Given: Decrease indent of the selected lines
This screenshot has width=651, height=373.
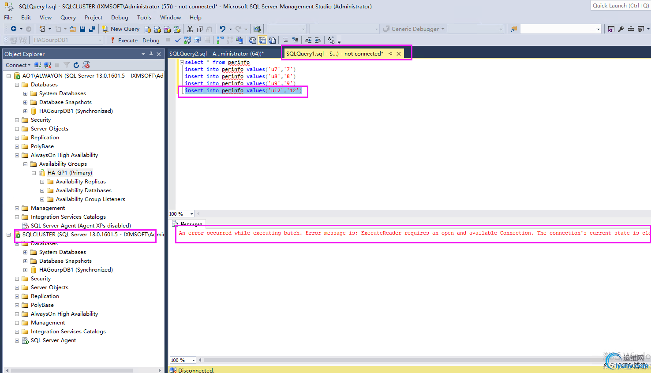Looking at the screenshot, I should (x=308, y=40).
